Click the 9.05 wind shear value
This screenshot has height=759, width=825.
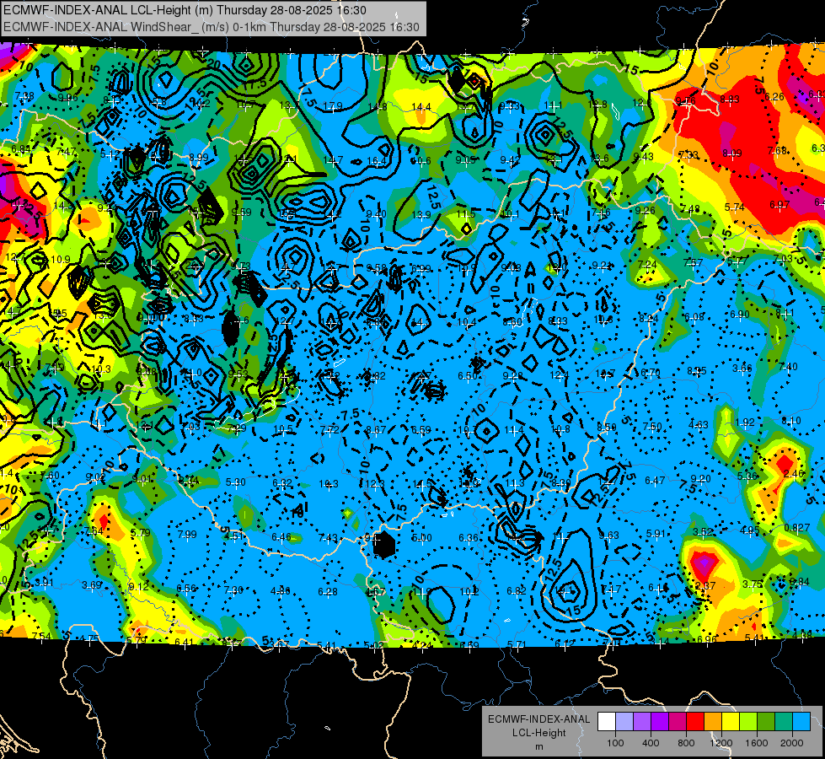pyautogui.click(x=466, y=160)
